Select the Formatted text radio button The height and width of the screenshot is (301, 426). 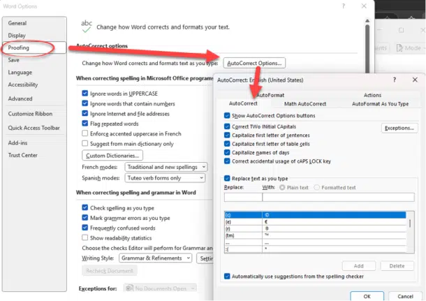point(317,187)
